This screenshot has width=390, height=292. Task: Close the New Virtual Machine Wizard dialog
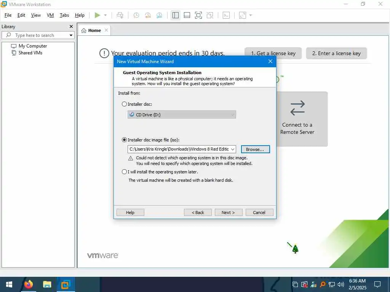click(270, 61)
